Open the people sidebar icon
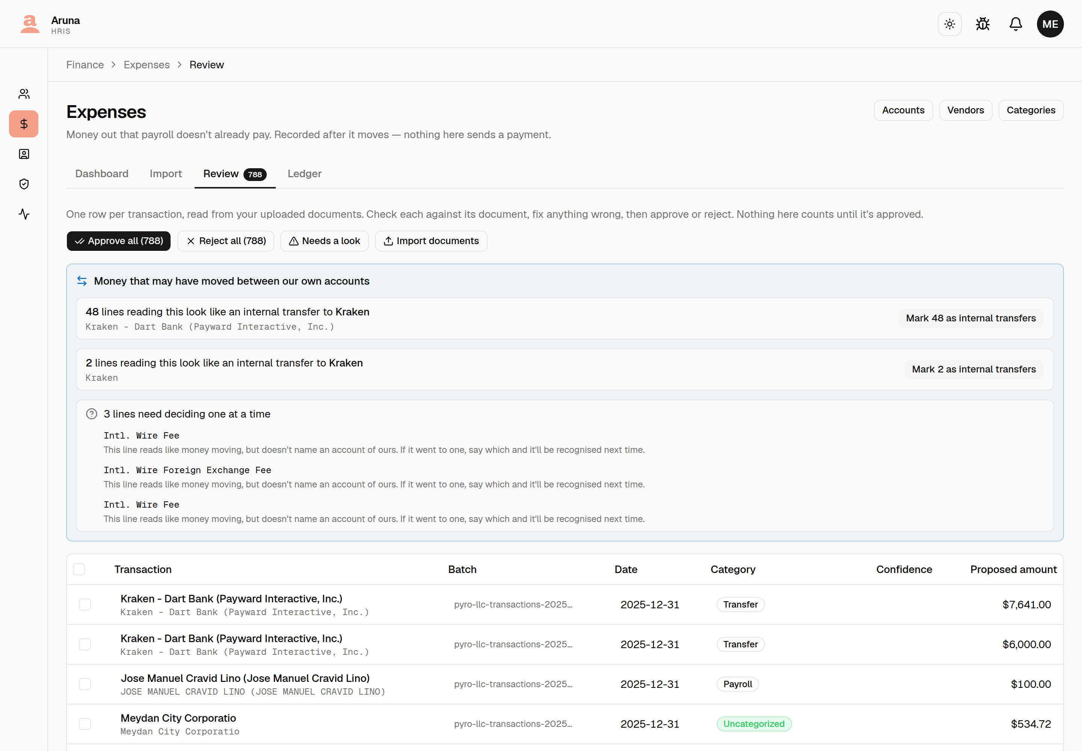 [x=24, y=94]
